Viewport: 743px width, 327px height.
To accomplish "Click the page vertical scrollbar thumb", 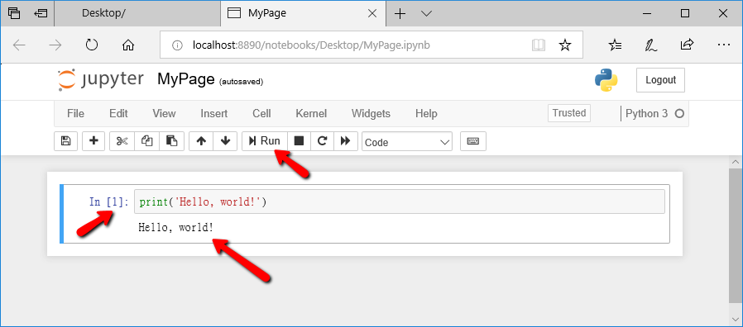I will pos(736,235).
